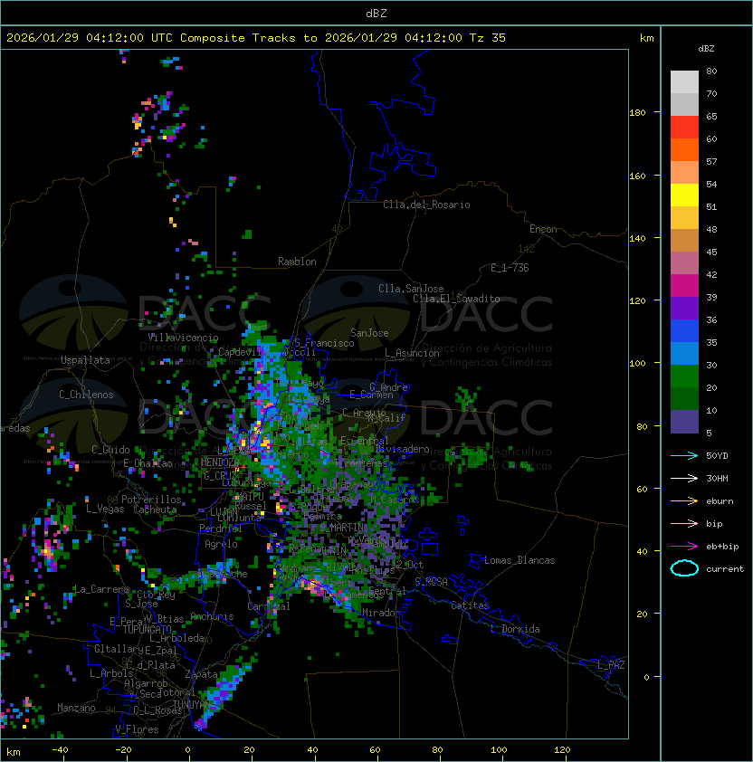Click the 'L_Asuncion' place label

pyautogui.click(x=412, y=353)
